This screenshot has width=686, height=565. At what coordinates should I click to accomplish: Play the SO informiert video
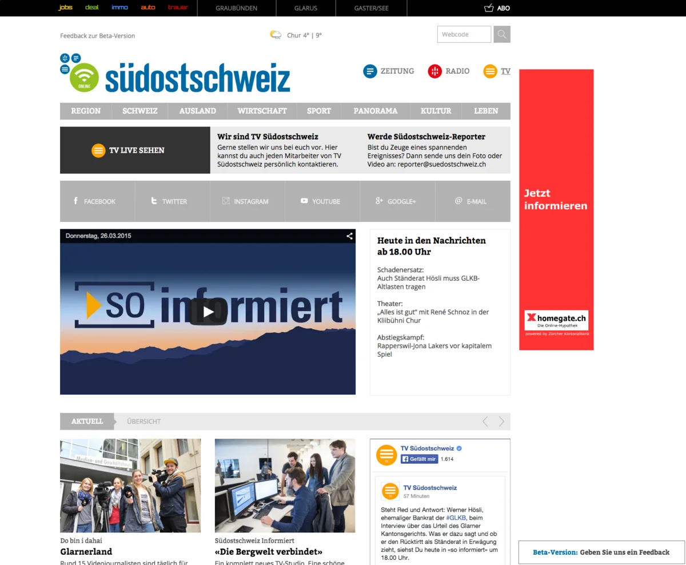click(x=208, y=312)
